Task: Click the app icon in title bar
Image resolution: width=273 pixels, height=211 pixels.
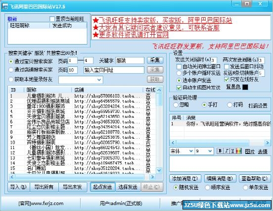Action: coord(5,6)
